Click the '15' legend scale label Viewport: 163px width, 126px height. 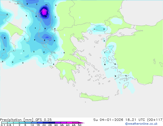(x=38, y=125)
